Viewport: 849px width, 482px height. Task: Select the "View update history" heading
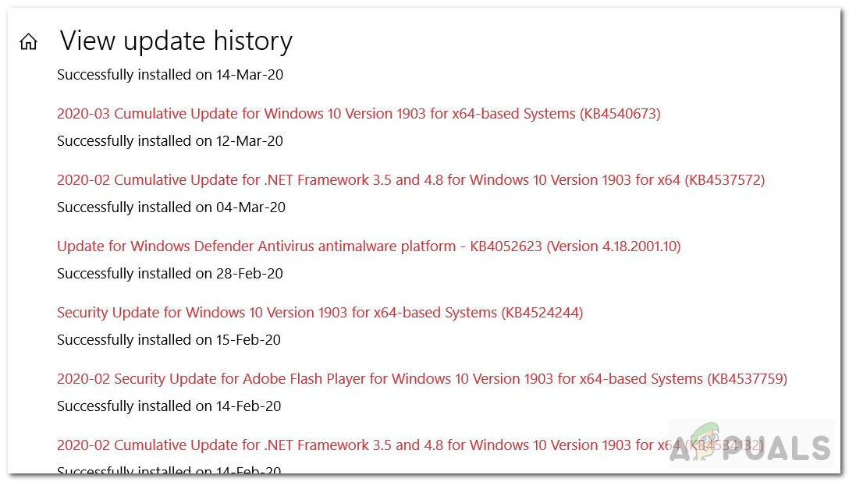point(176,41)
